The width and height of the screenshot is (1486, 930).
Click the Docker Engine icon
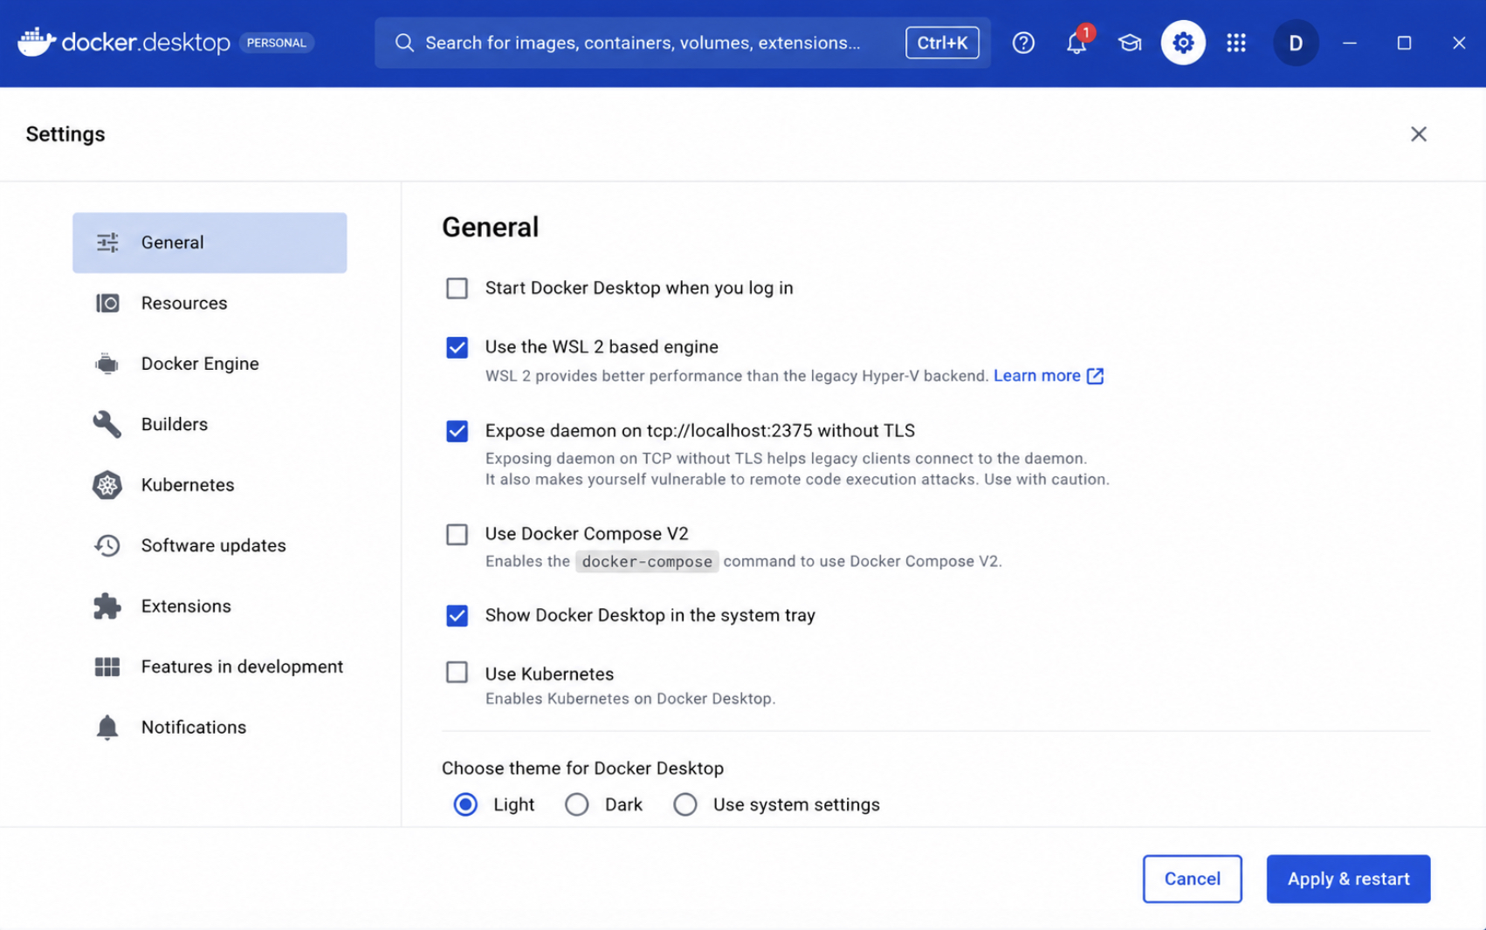click(107, 364)
